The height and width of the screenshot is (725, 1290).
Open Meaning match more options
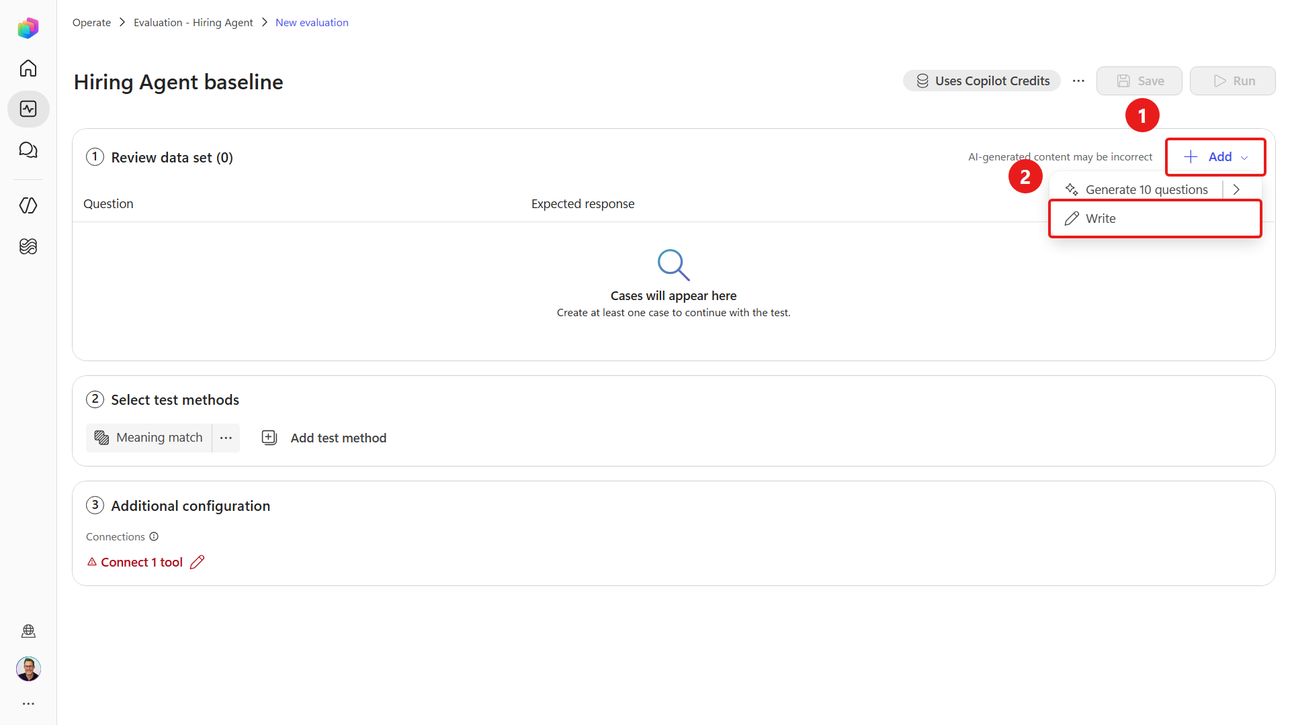(x=226, y=438)
